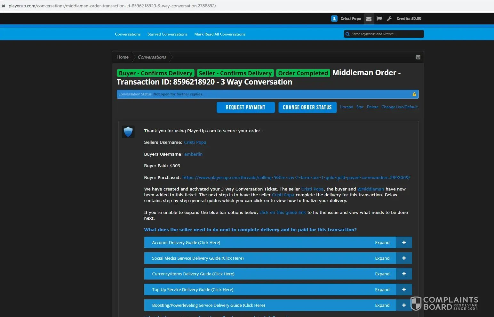Click the user profile avatar icon
This screenshot has width=494, height=317.
point(334,19)
